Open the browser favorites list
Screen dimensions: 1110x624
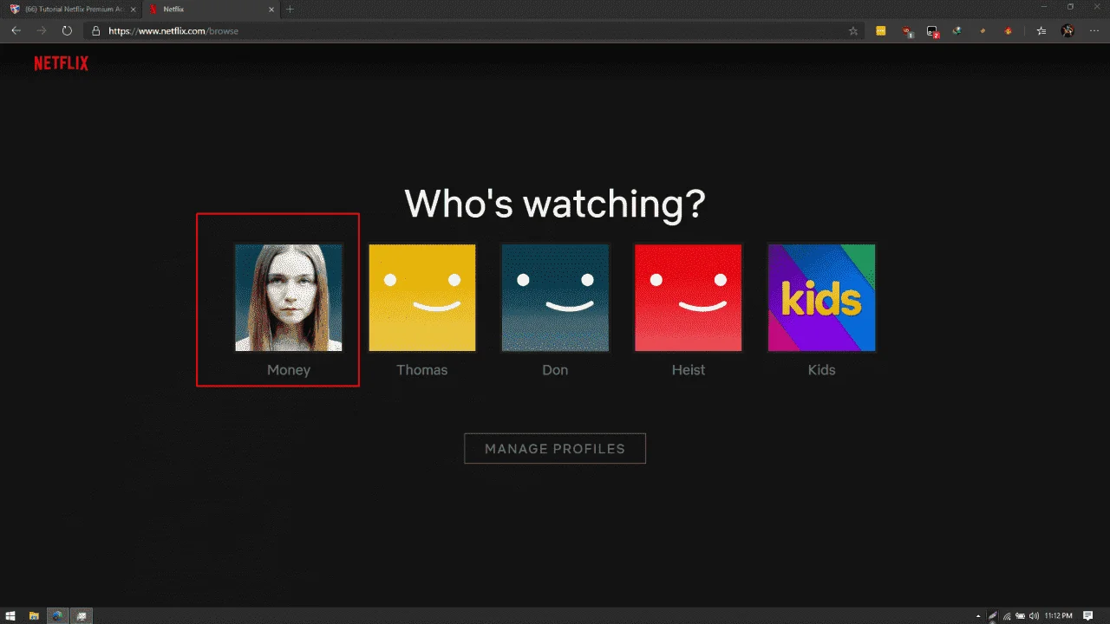tap(1041, 30)
